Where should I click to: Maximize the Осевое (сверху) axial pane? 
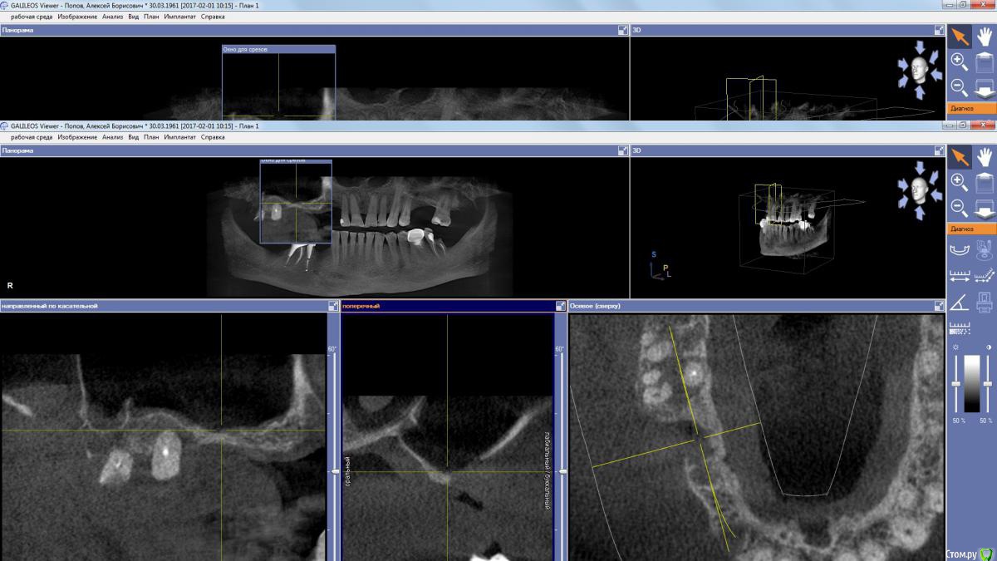pyautogui.click(x=939, y=307)
